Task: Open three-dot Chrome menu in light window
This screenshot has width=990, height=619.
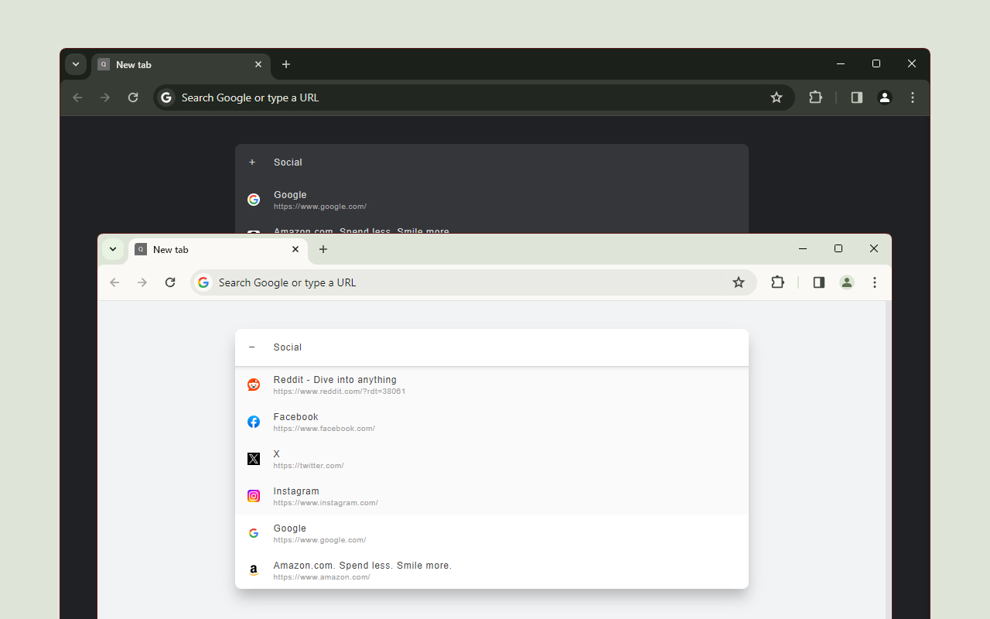Action: pos(875,282)
